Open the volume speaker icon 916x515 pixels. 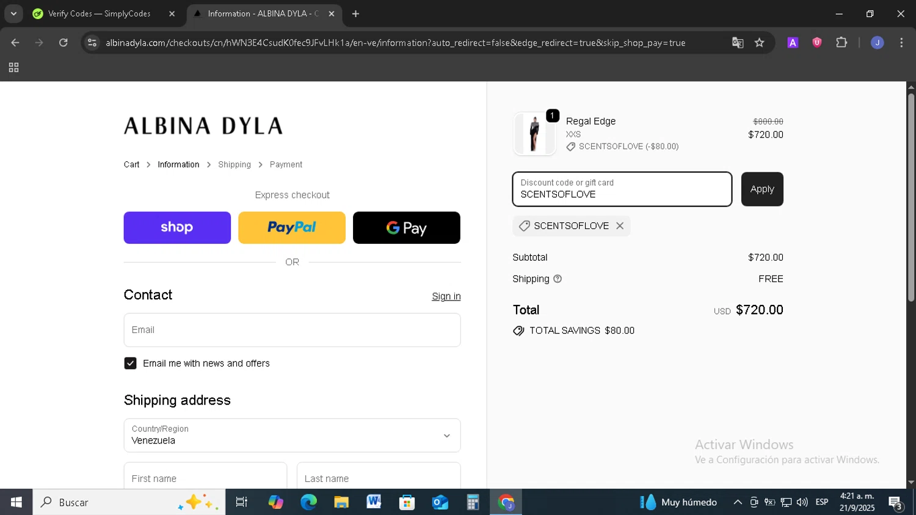point(802,502)
